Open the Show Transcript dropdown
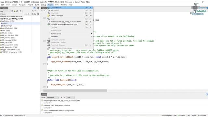 (x=53, y=97)
